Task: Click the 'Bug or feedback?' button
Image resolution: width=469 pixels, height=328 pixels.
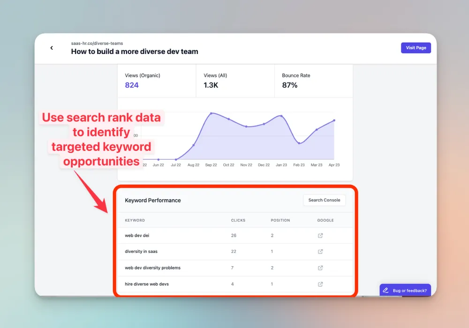Action: (x=407, y=291)
